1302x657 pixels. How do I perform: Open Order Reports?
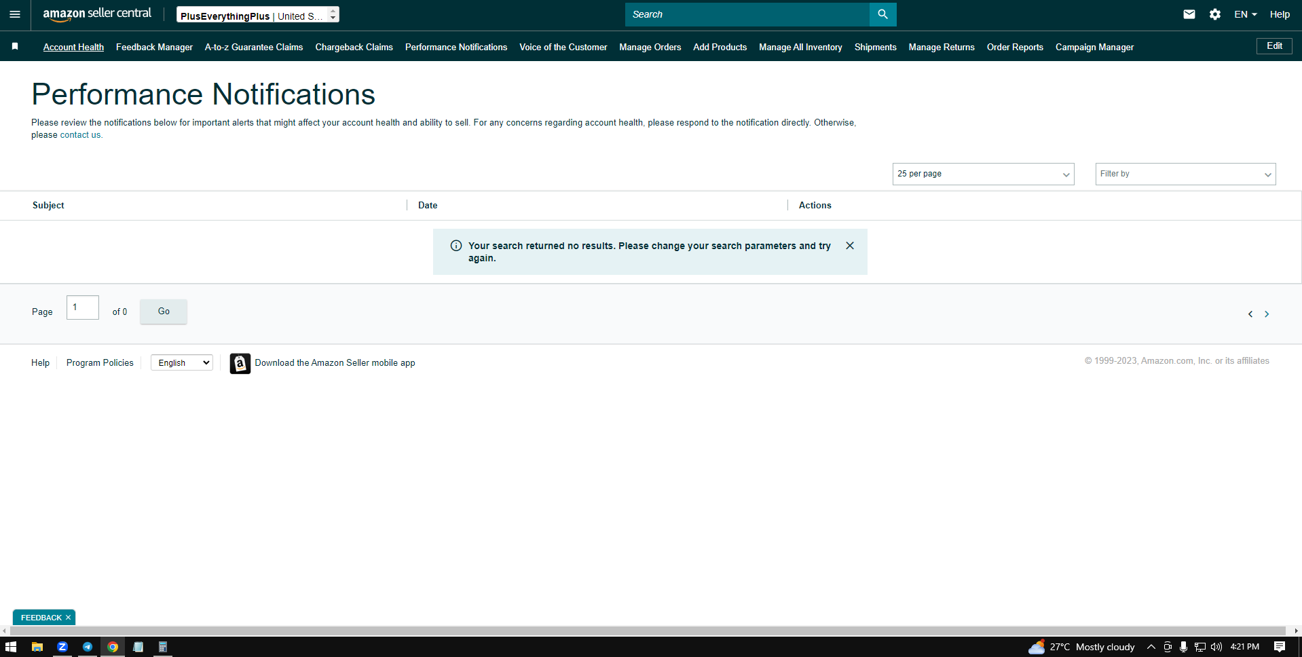click(x=1015, y=47)
